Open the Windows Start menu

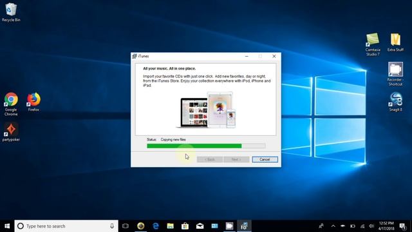(x=7, y=226)
